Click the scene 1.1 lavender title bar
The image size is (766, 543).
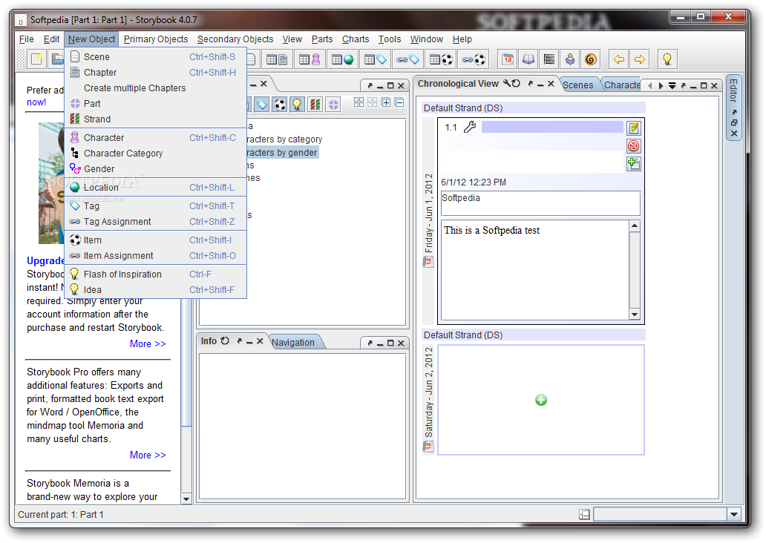click(x=552, y=127)
